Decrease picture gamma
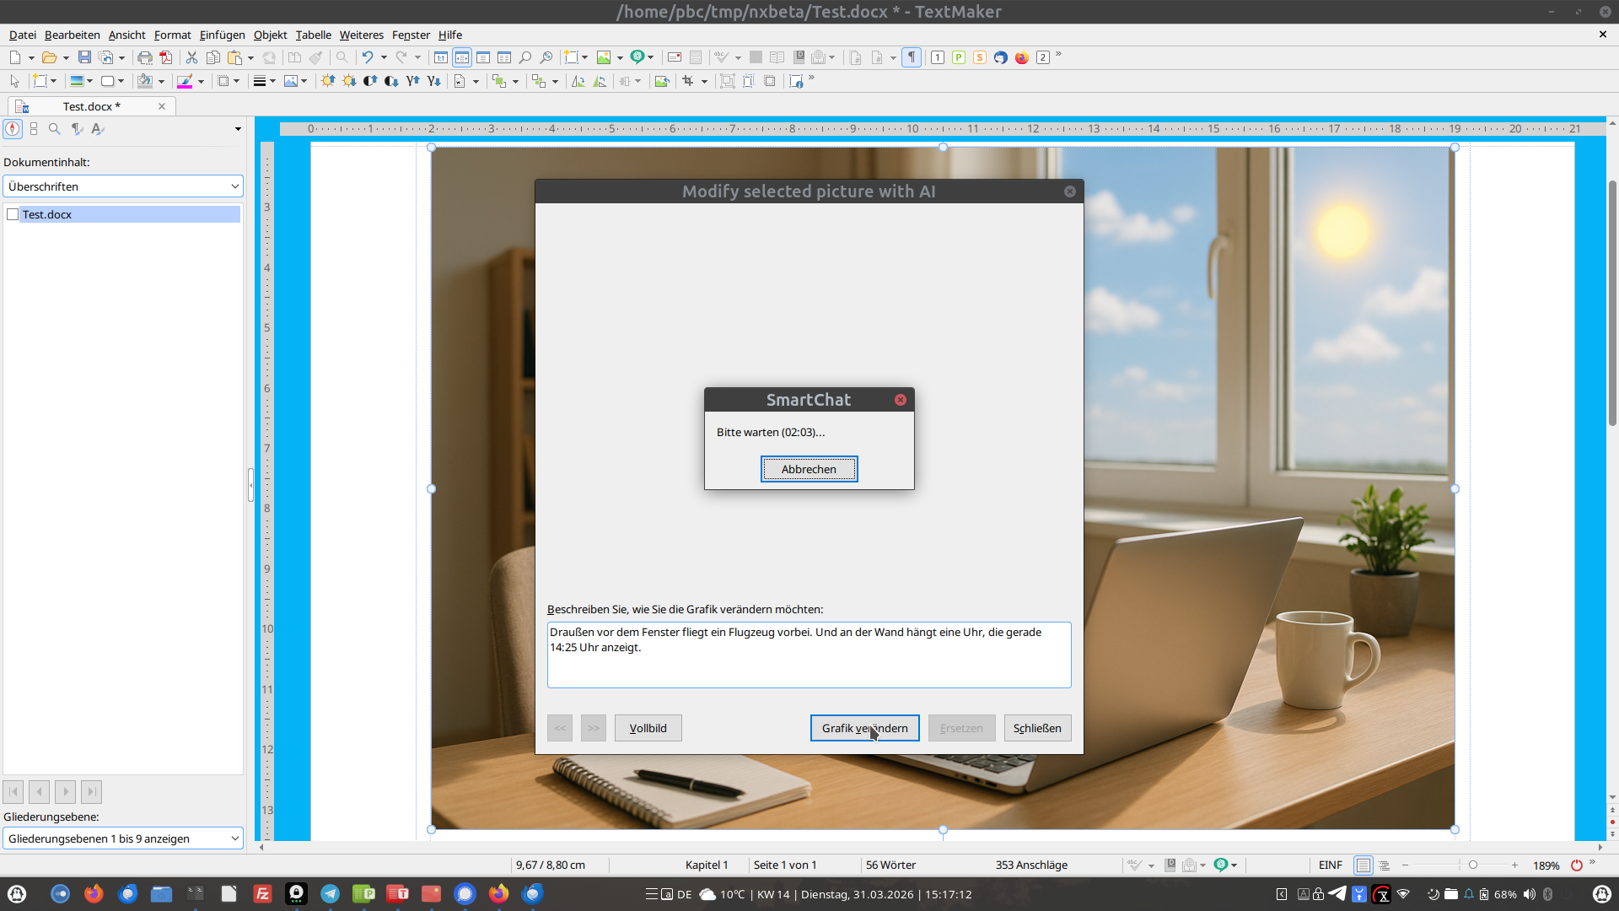Viewport: 1619px width, 911px height. tap(433, 81)
